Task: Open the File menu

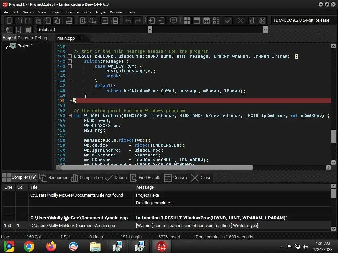Action: point(5,12)
